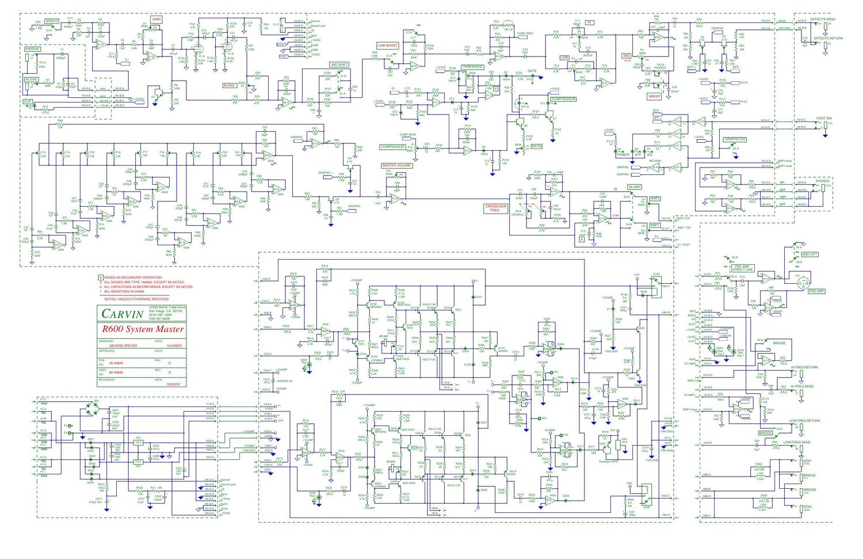
Task: Select the EFFECTS SEND jack label
Action: tap(823, 19)
